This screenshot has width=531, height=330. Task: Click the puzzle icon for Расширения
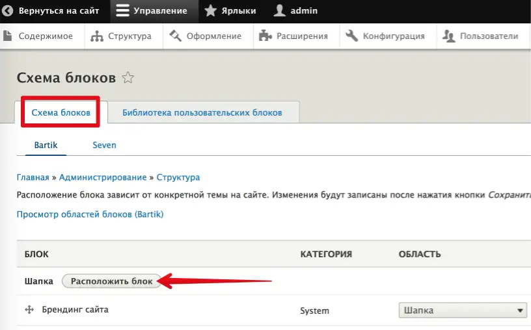pyautogui.click(x=264, y=36)
